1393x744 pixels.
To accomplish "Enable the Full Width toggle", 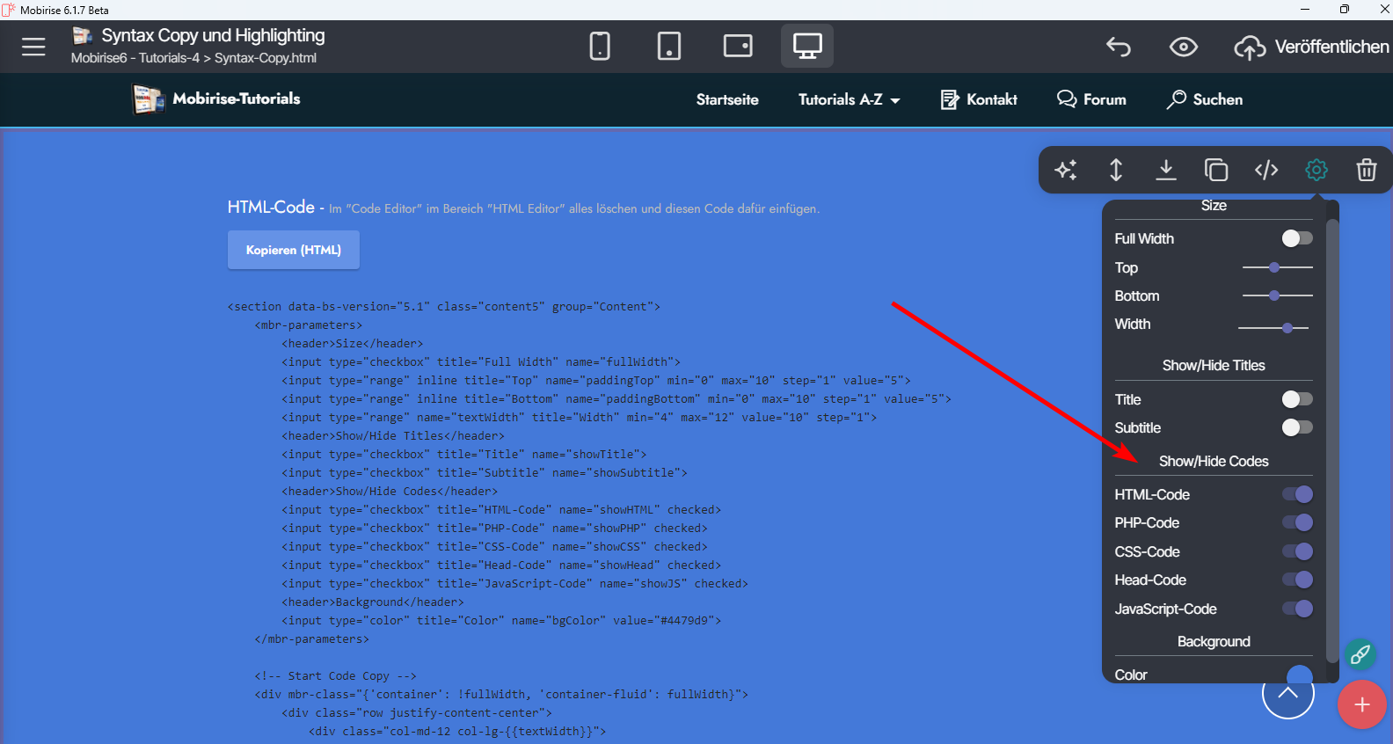I will pyautogui.click(x=1296, y=238).
